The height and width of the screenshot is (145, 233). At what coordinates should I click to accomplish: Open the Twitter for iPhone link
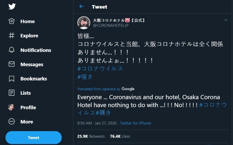tap(135, 123)
